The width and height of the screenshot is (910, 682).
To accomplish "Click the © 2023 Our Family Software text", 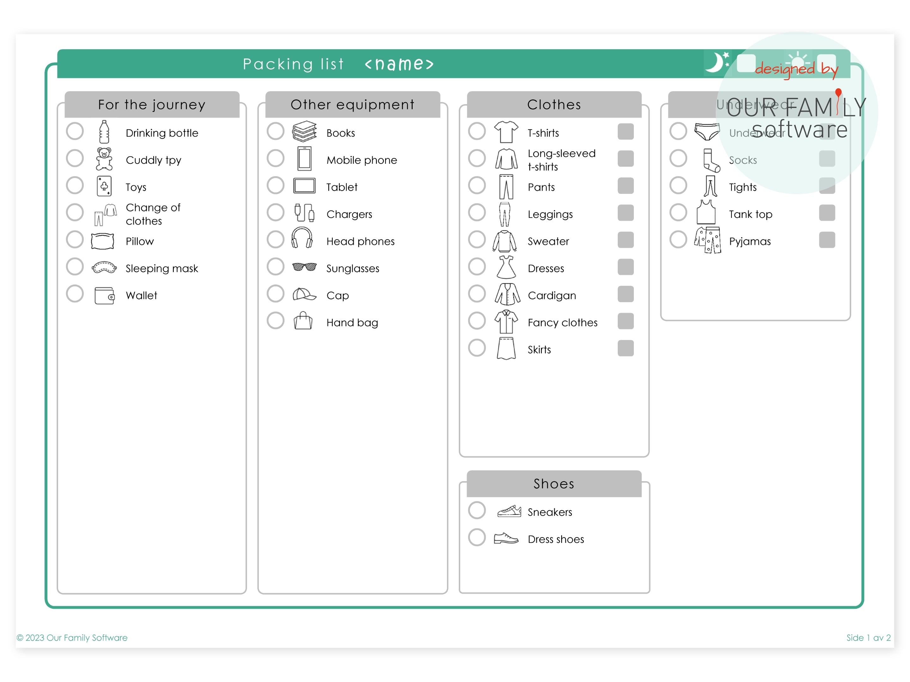I will click(x=72, y=637).
